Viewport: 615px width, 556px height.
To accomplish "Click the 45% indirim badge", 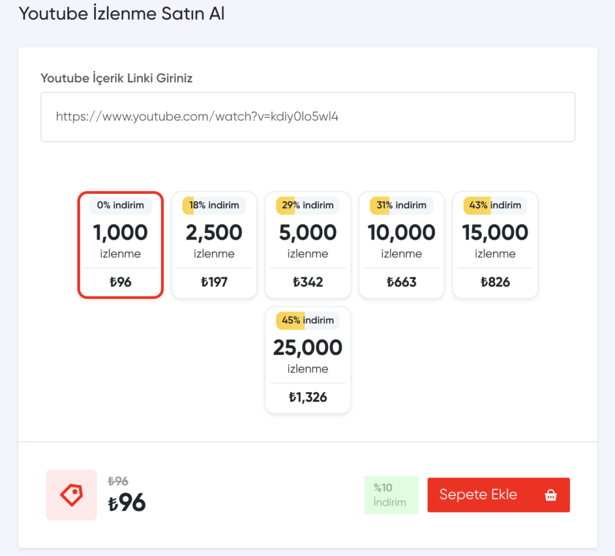I will pyautogui.click(x=307, y=321).
